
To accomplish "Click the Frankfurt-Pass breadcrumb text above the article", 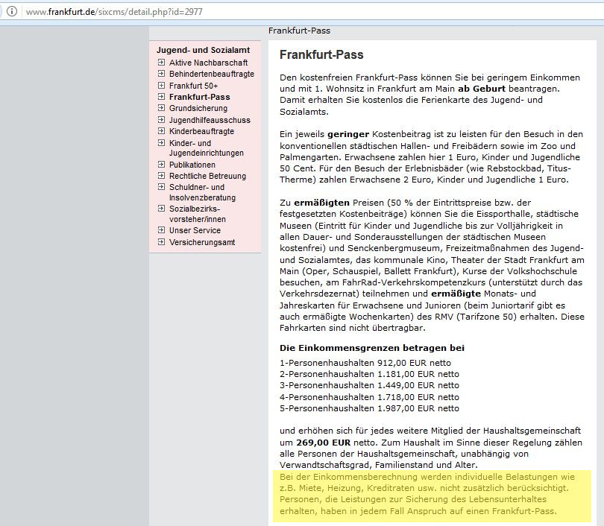I will pyautogui.click(x=299, y=31).
